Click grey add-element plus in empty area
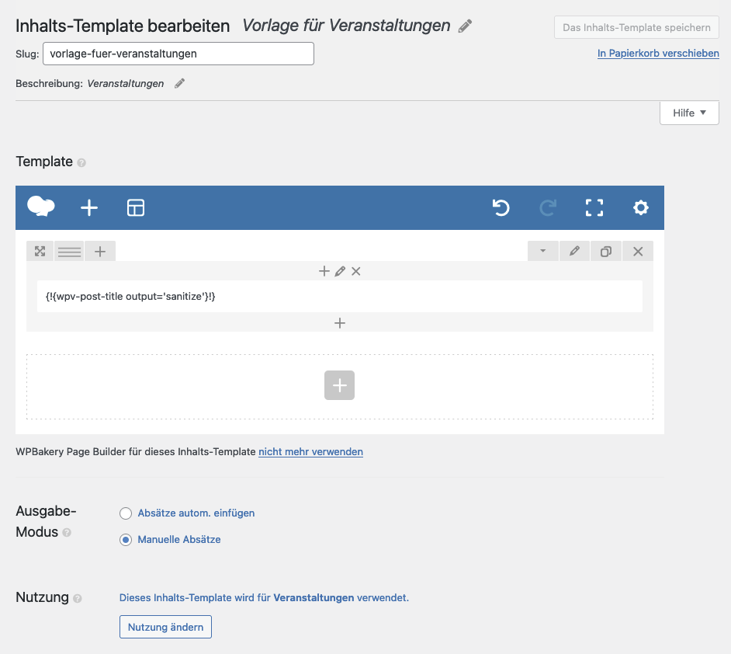The image size is (731, 654). [339, 385]
